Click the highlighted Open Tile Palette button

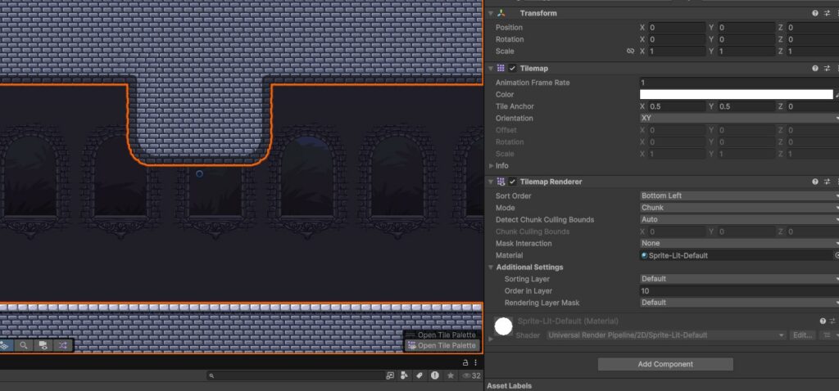click(442, 345)
